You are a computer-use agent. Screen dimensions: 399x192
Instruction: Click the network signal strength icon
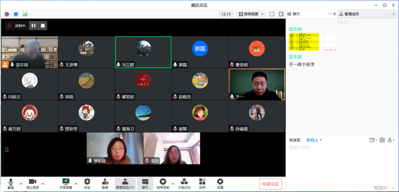tap(24, 14)
